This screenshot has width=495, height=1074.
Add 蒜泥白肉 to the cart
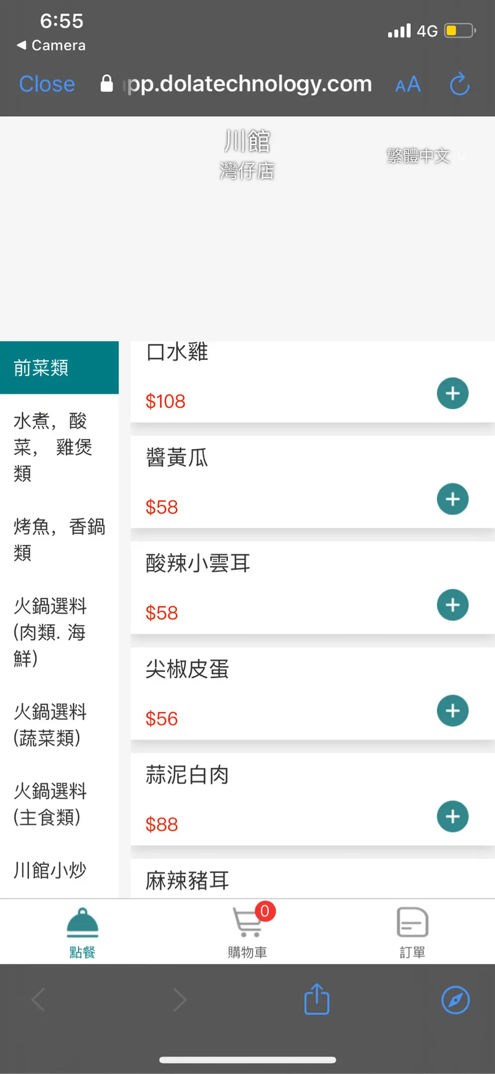tap(452, 816)
